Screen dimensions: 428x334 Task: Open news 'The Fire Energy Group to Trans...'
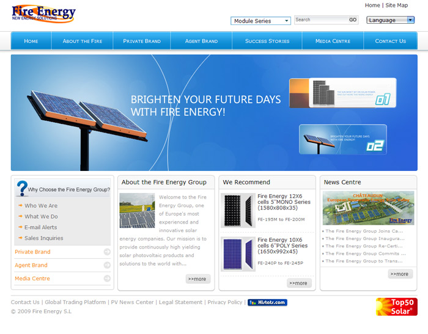click(364, 261)
